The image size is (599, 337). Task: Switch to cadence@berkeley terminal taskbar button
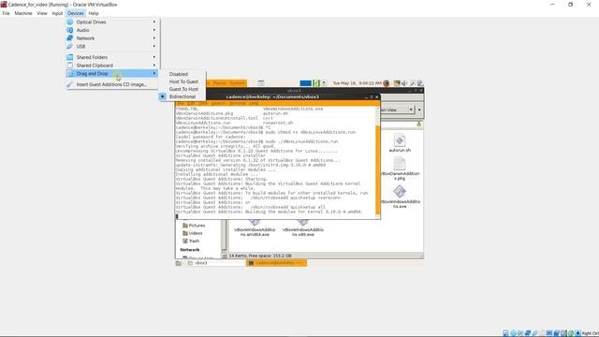click(x=277, y=263)
